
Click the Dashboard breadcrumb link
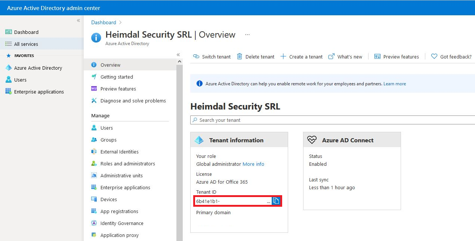pyautogui.click(x=104, y=22)
